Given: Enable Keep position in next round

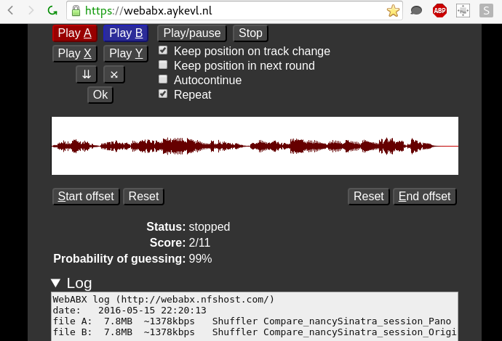Looking at the screenshot, I should click(163, 65).
